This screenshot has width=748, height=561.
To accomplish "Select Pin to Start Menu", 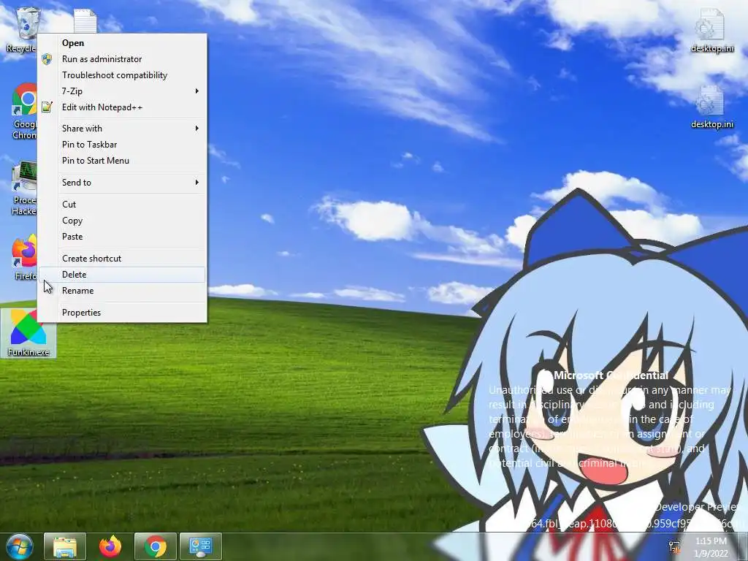I will point(122,161).
